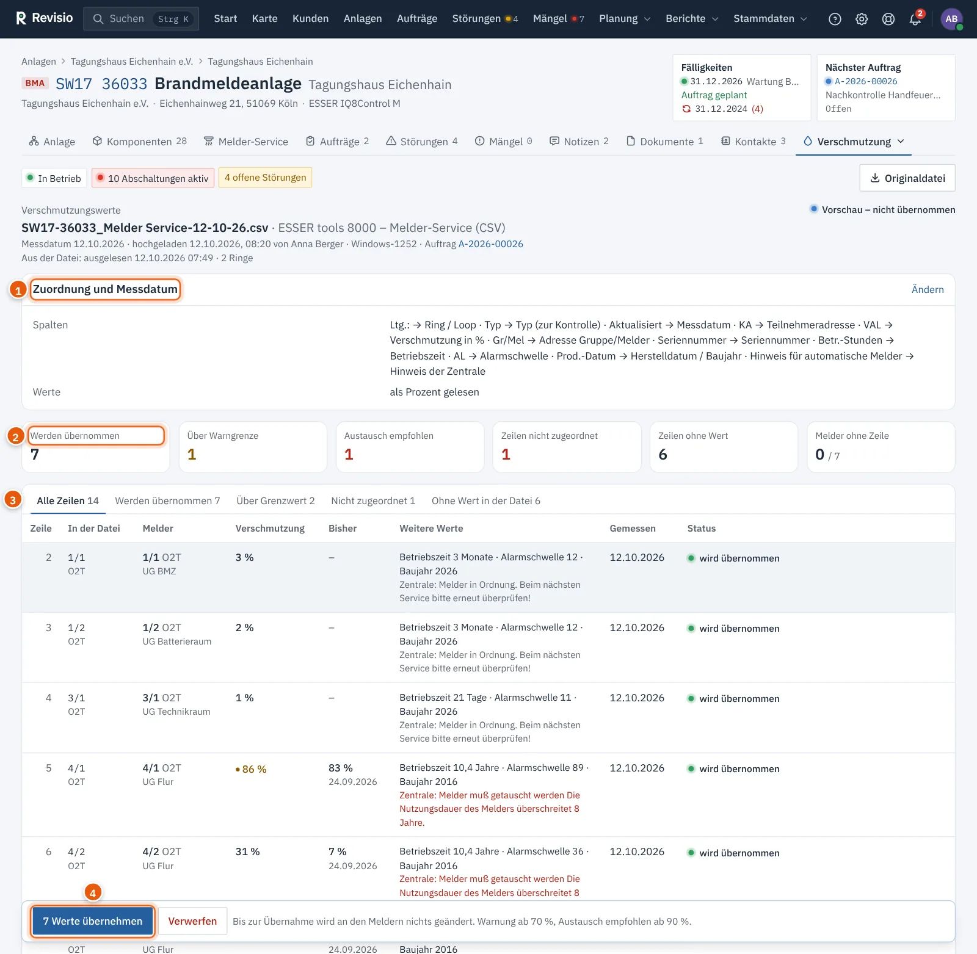
Task: Click the Mängel alert circle icon
Action: point(480,141)
